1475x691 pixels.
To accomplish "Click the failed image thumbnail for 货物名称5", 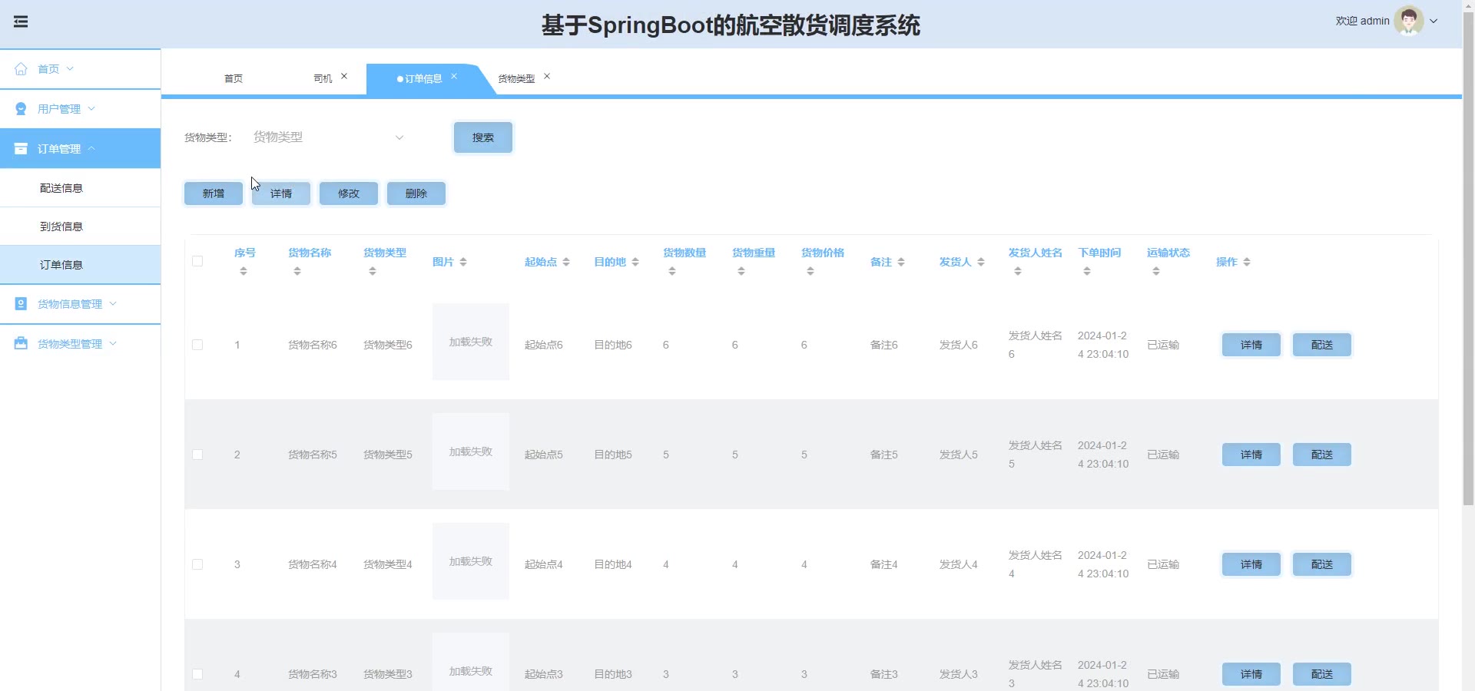I will tap(471, 451).
